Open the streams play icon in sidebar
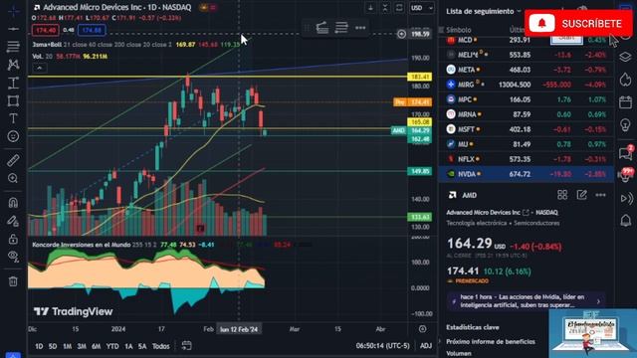 (626, 199)
